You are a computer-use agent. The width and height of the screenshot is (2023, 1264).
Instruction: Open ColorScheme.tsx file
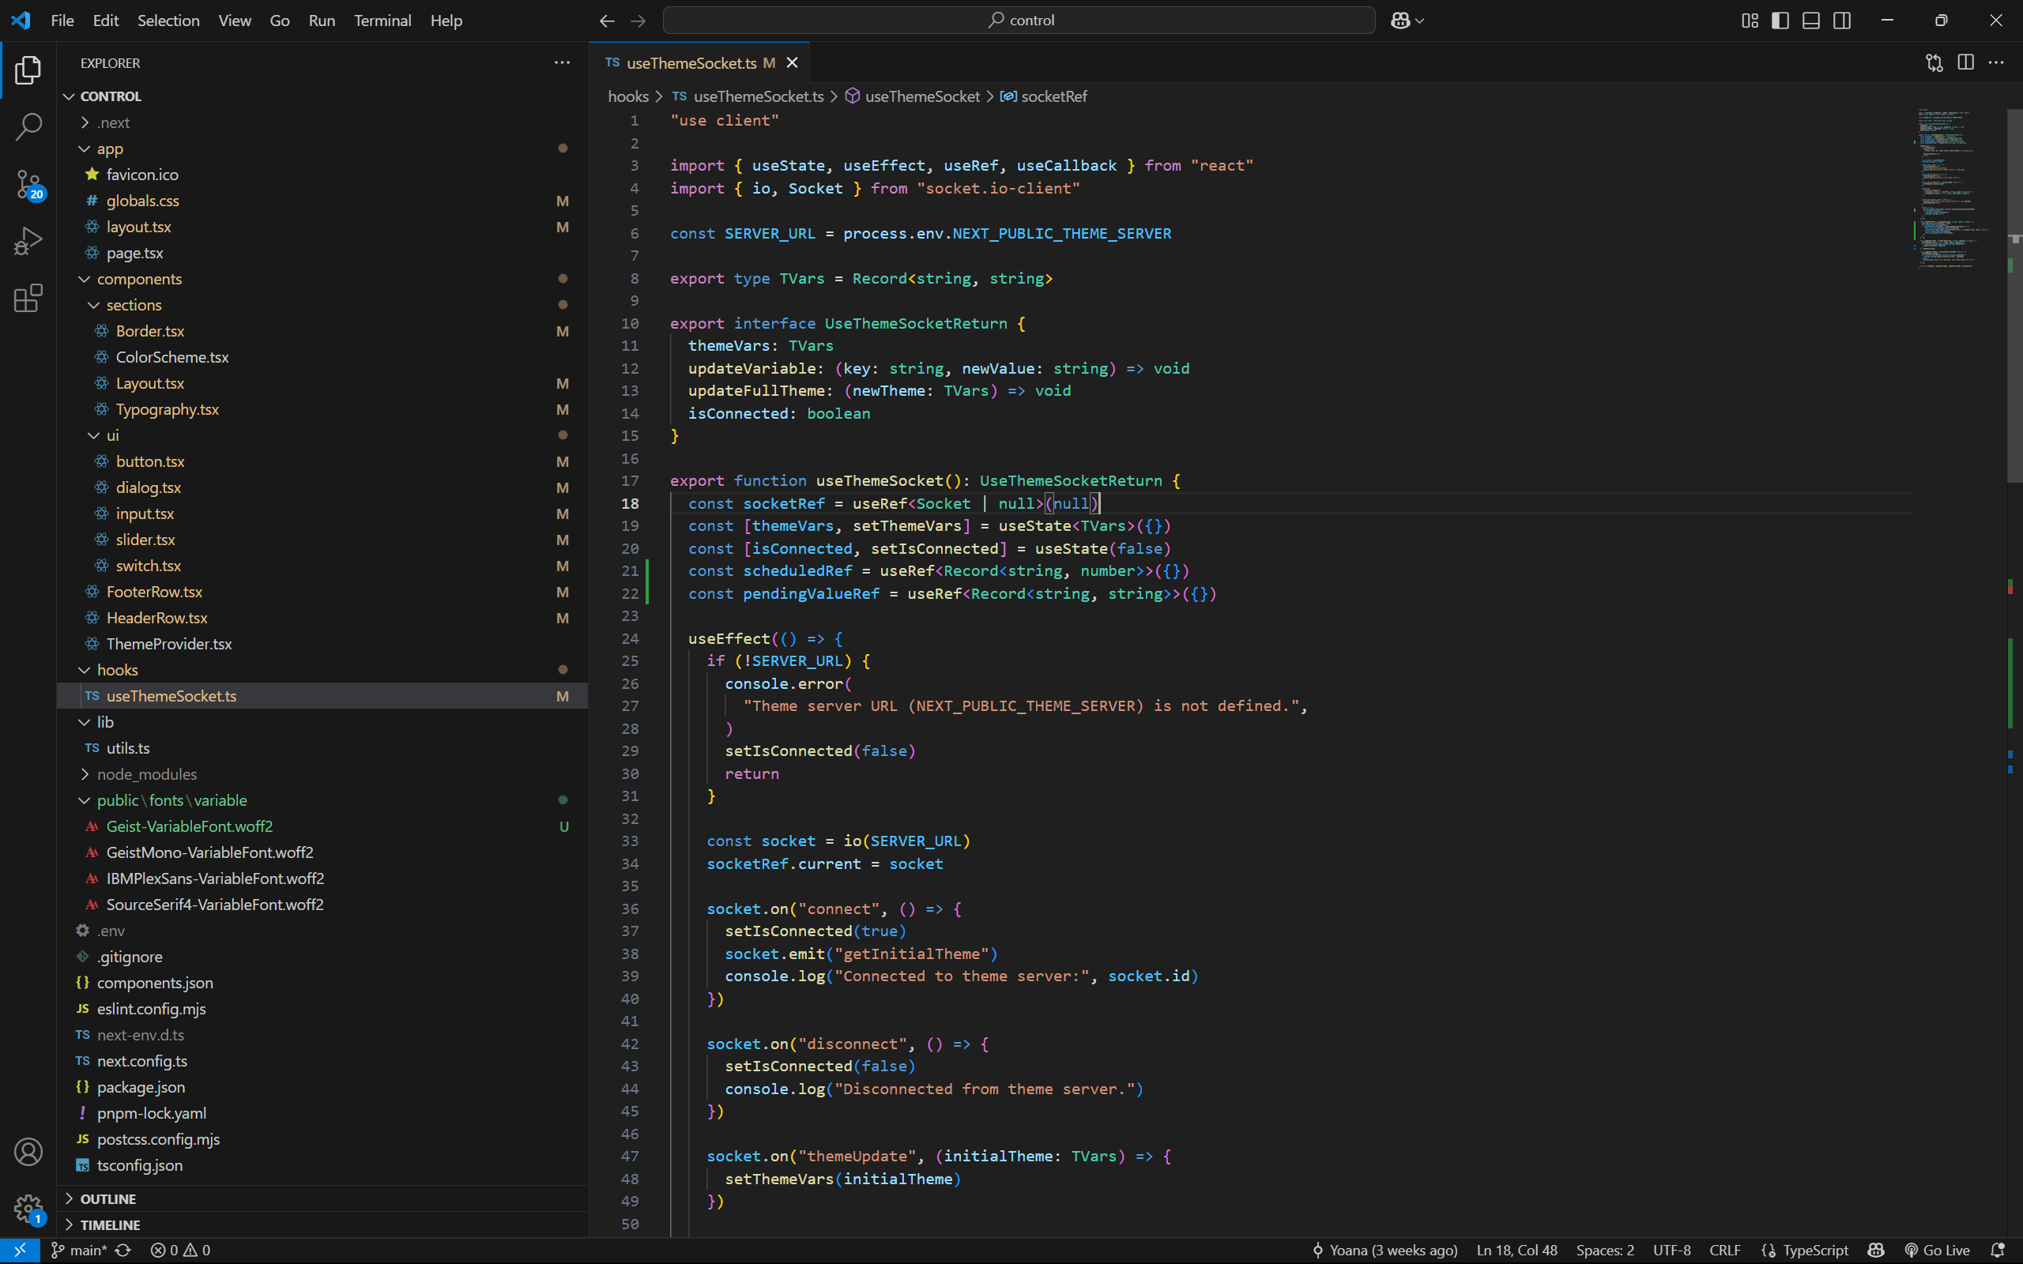pyautogui.click(x=322, y=357)
